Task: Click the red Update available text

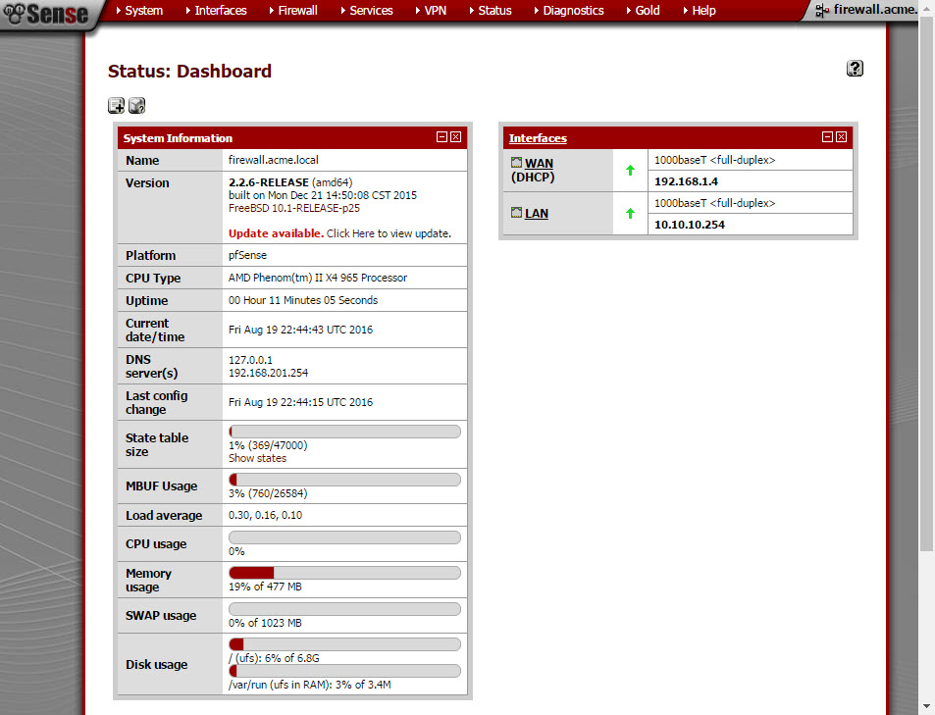Action: pos(276,233)
